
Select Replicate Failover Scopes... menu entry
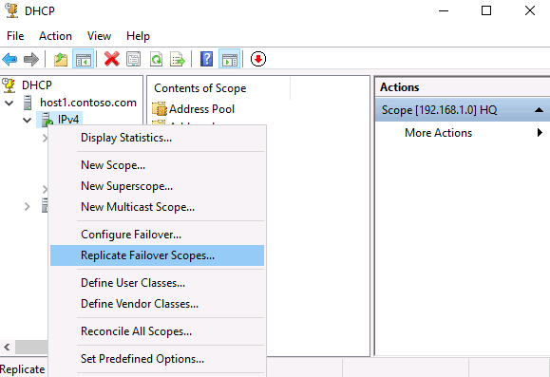(x=157, y=255)
